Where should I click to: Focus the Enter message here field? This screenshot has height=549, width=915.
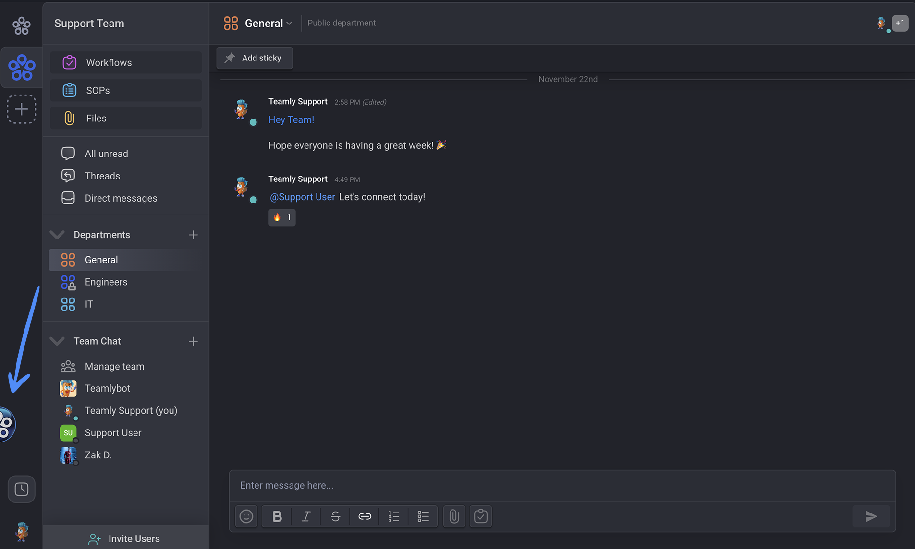562,485
